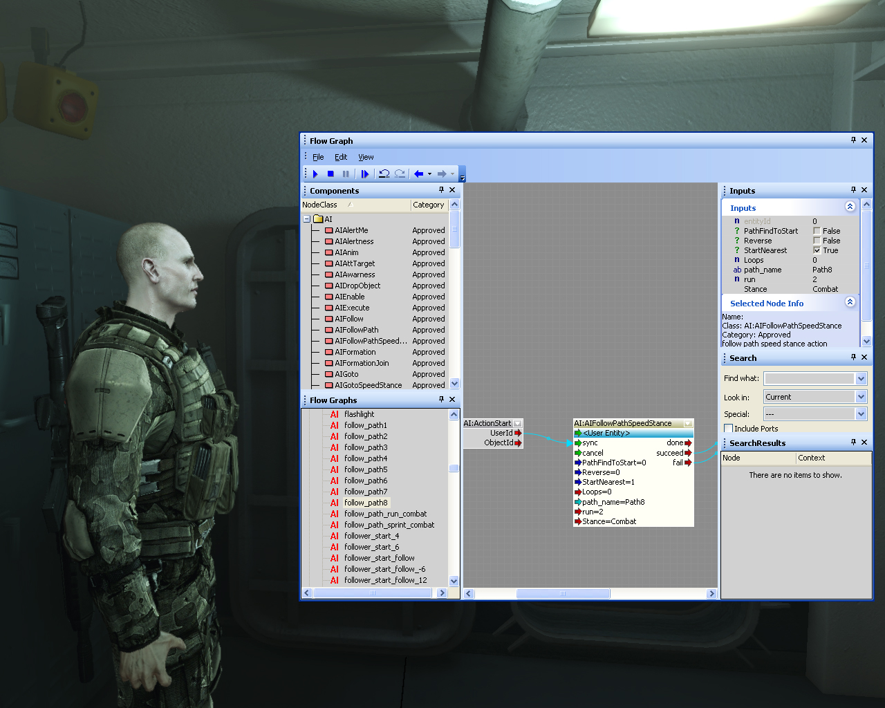Click ObjectId output port on ActionStart

click(518, 442)
